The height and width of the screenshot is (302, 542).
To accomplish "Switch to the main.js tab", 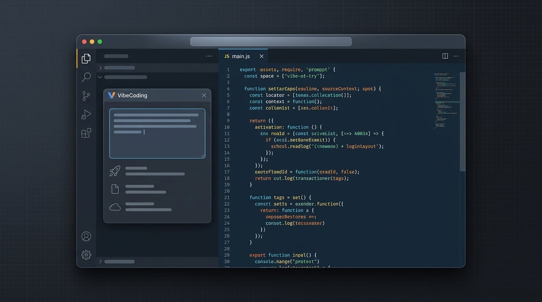I will pos(243,56).
